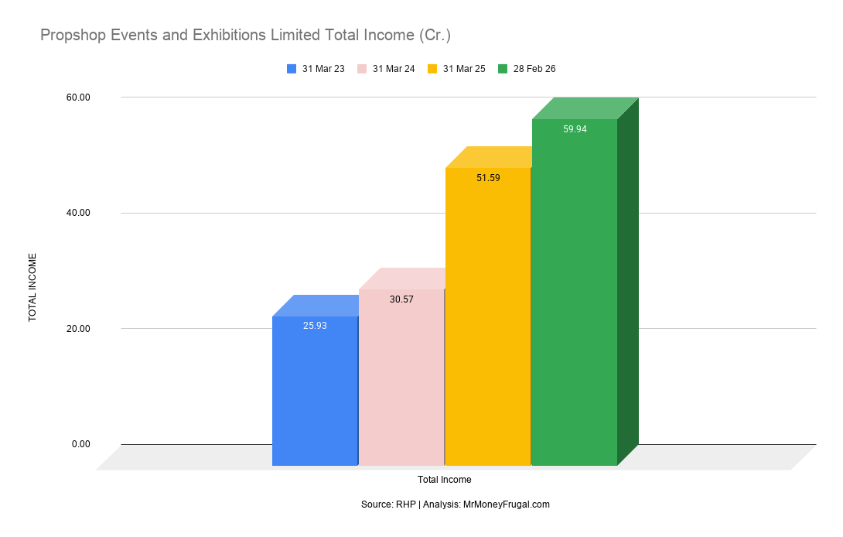Image resolution: width=843 pixels, height=537 pixels.
Task: Click the data label 51.59
Action: 488,177
